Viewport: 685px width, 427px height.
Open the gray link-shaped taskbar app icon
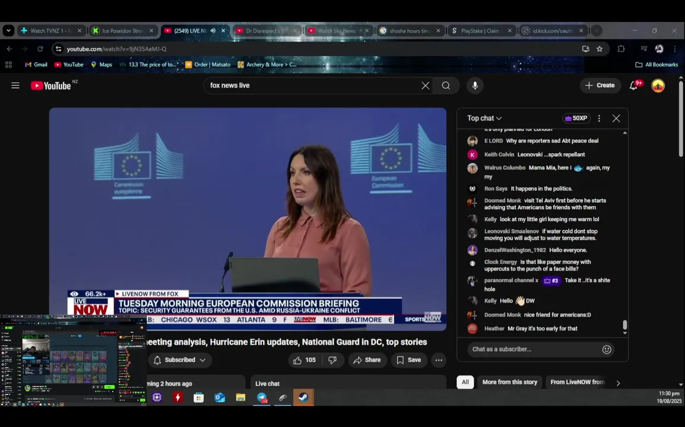(283, 397)
